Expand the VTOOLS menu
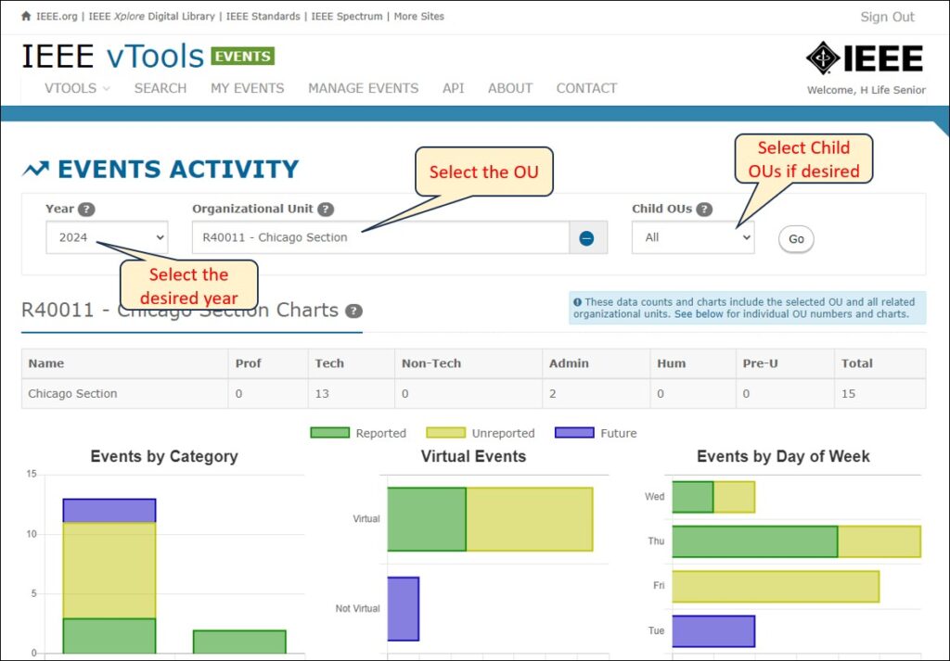950x661 pixels. click(x=77, y=88)
